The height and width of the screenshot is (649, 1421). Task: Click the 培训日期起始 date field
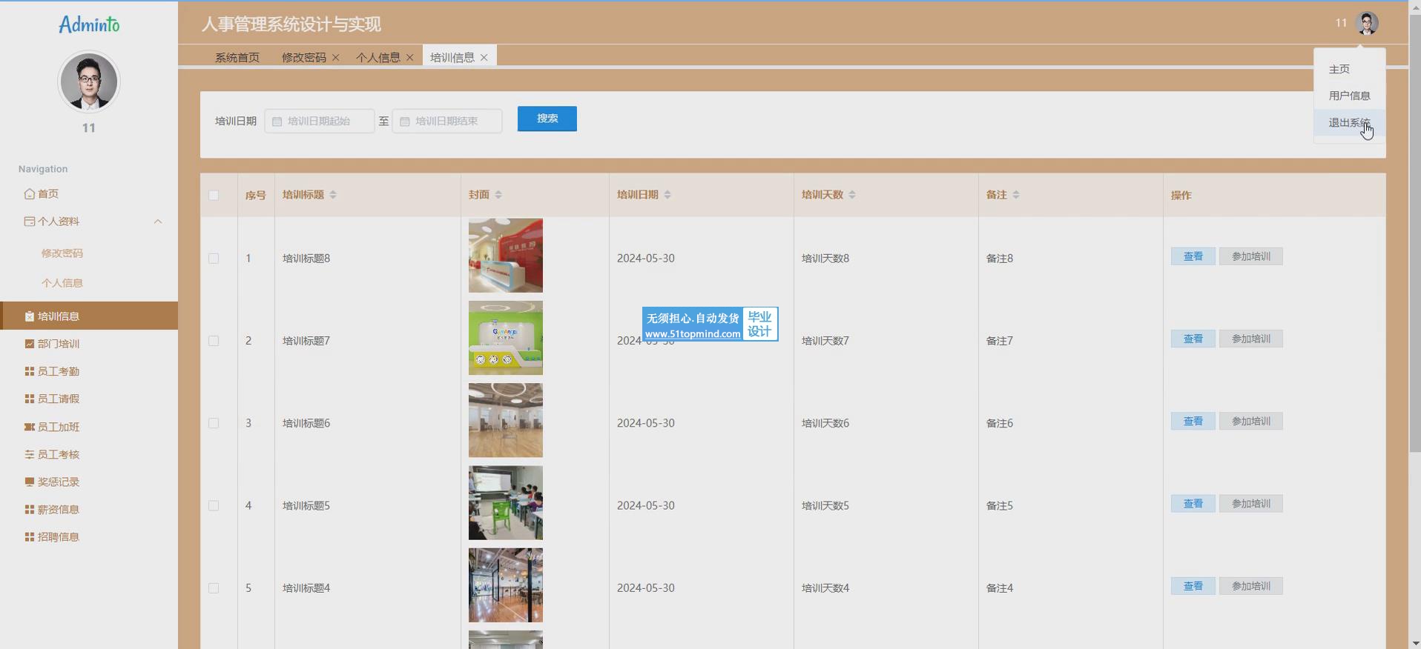tap(320, 121)
